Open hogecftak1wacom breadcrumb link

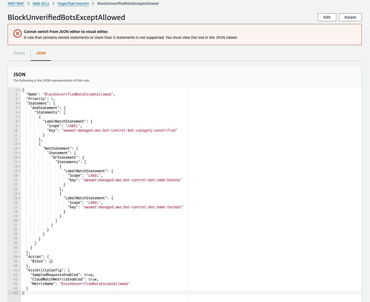tap(73, 3)
